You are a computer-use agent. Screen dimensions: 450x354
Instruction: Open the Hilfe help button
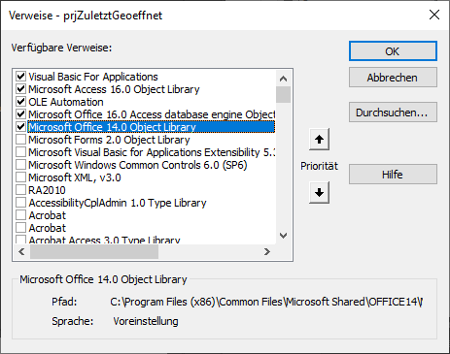click(x=393, y=175)
